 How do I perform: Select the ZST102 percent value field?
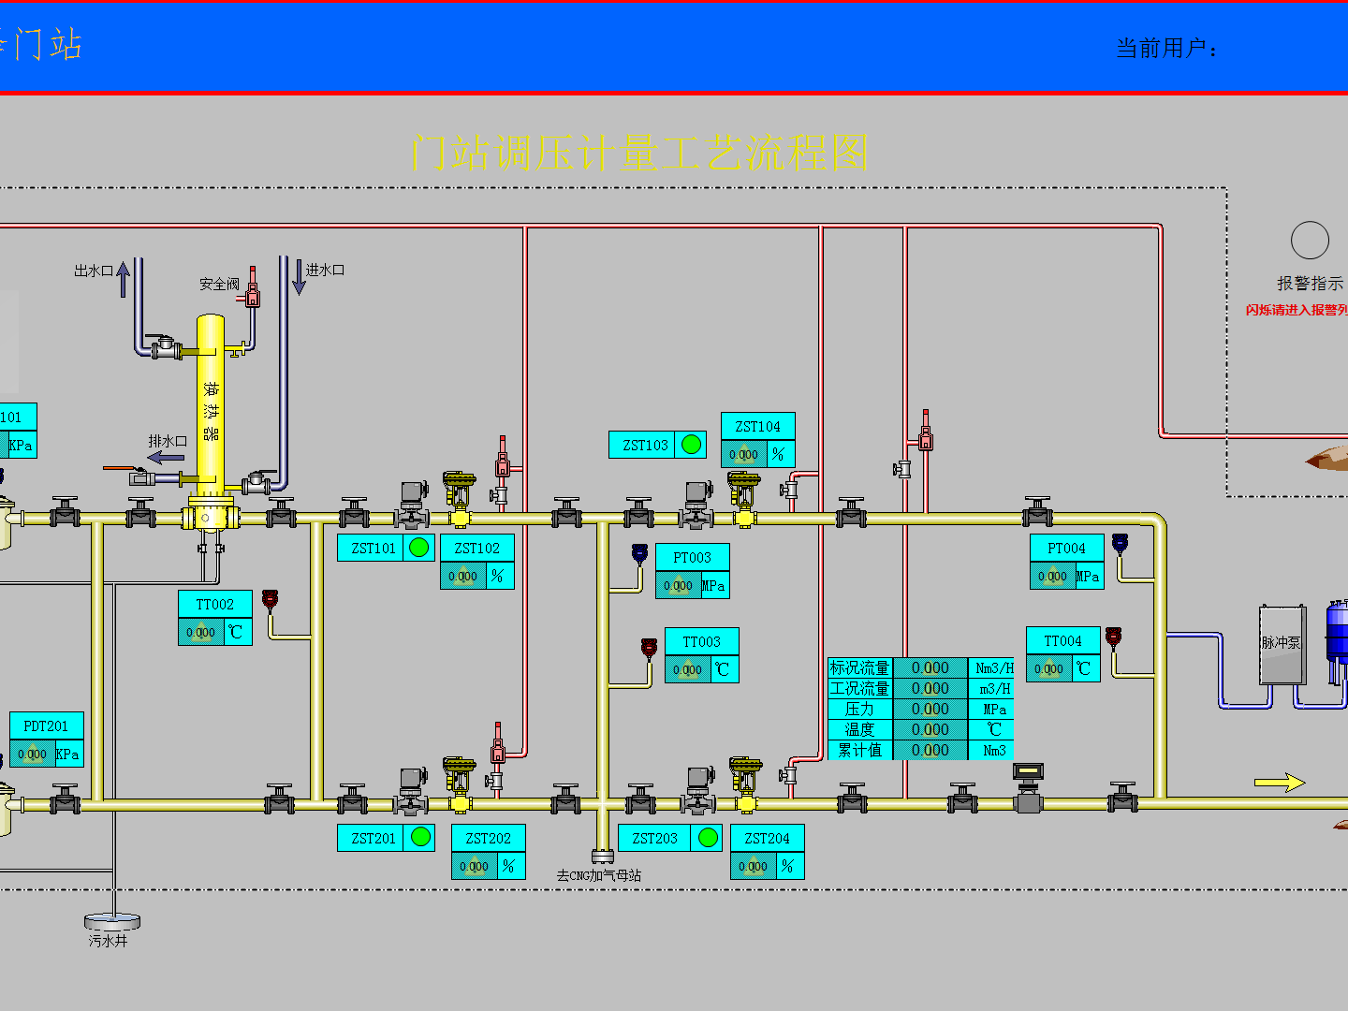(x=463, y=576)
